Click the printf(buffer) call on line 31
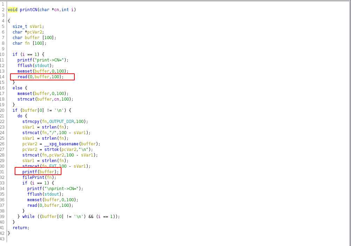 click(29, 172)
